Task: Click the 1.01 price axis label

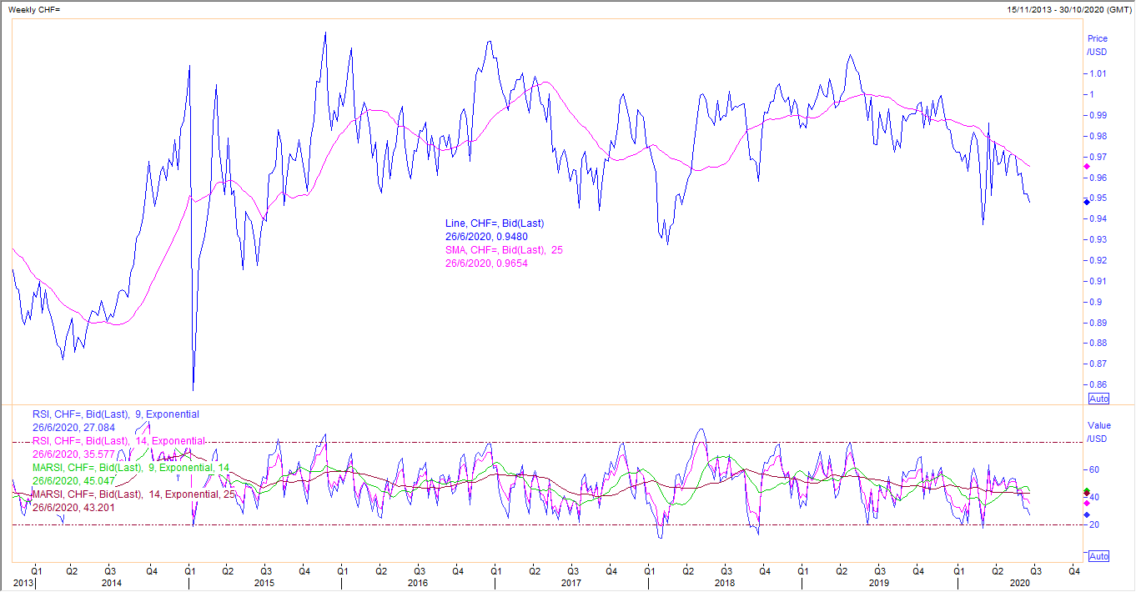Action: pyautogui.click(x=1100, y=74)
